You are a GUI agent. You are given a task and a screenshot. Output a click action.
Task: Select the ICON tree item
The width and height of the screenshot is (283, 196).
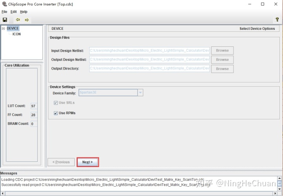tap(17, 34)
